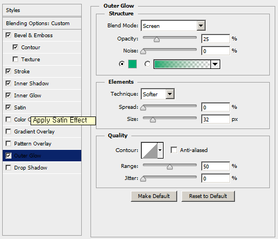Tick the Anti-aliased checkbox
The width and height of the screenshot is (278, 239).
click(x=174, y=150)
